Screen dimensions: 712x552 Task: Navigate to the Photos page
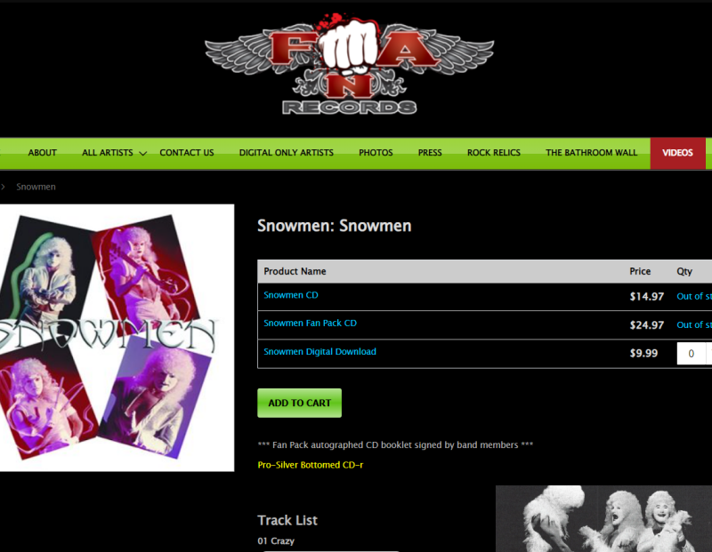point(376,153)
